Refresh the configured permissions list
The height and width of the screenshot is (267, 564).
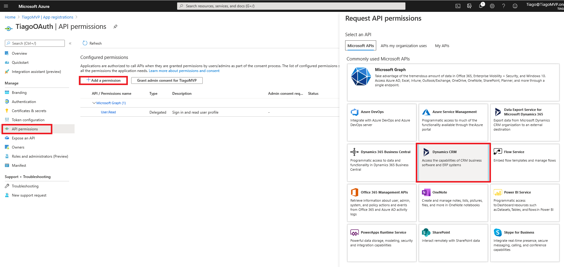(92, 43)
